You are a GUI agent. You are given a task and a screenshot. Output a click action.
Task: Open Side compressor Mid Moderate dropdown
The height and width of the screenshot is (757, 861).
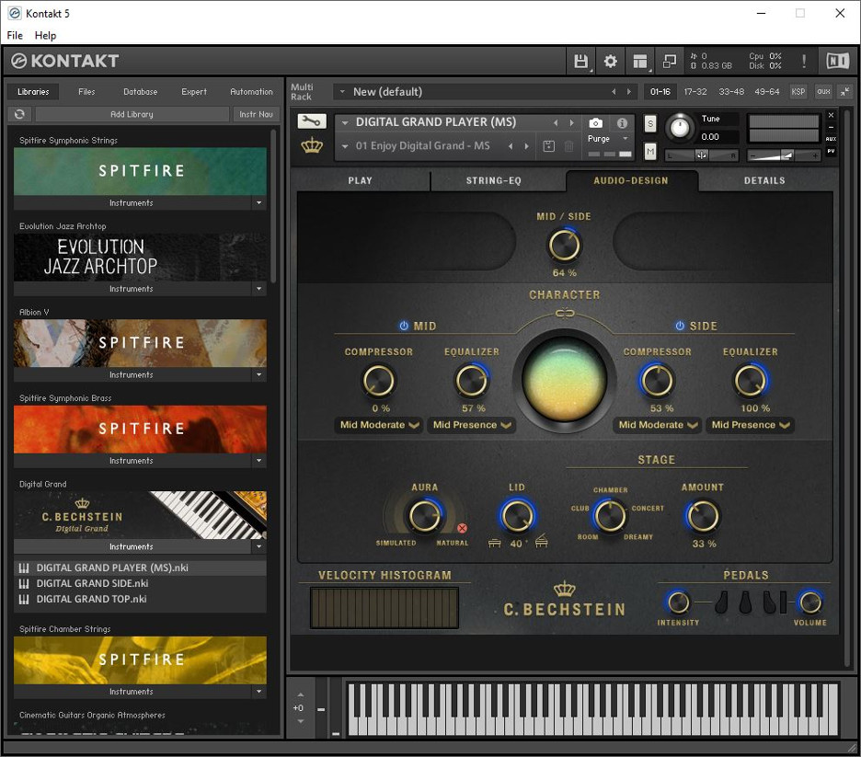(658, 425)
